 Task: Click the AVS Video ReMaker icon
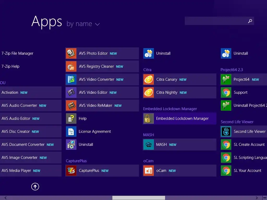[71, 105]
